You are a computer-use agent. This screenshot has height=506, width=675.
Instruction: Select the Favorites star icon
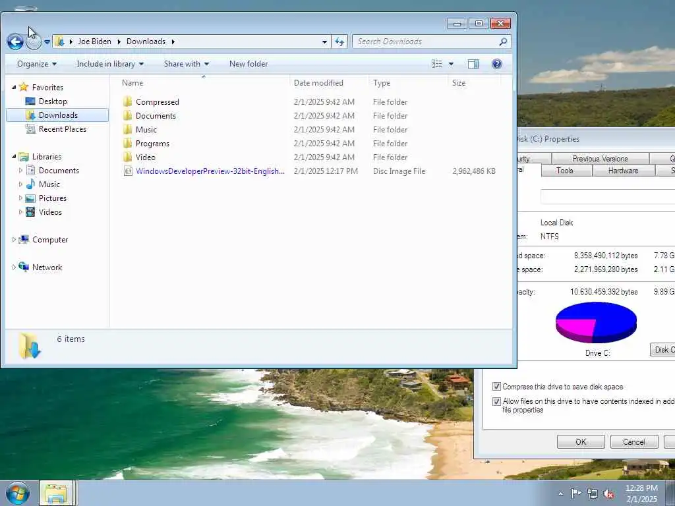point(24,87)
